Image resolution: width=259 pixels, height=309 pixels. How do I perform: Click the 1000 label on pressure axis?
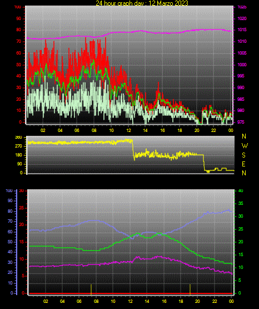[x=242, y=65]
